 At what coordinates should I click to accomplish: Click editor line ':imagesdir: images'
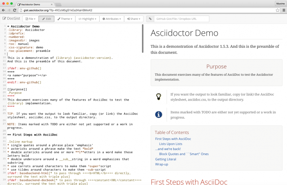(23, 40)
